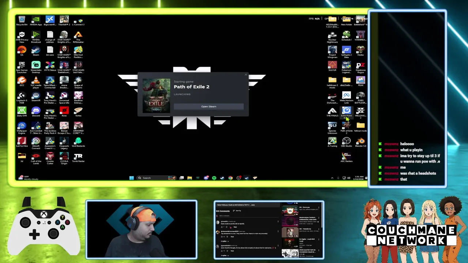Open File Explorer from the taskbar
The width and height of the screenshot is (468, 263).
[x=189, y=178]
